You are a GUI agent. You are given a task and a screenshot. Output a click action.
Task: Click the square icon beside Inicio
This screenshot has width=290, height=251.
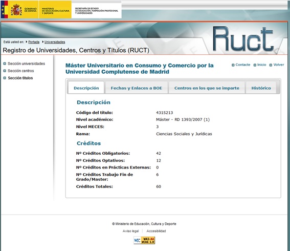coord(255,65)
